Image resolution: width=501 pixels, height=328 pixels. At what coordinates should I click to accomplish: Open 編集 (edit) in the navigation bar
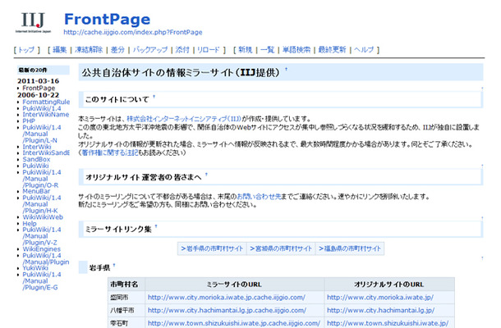(59, 50)
